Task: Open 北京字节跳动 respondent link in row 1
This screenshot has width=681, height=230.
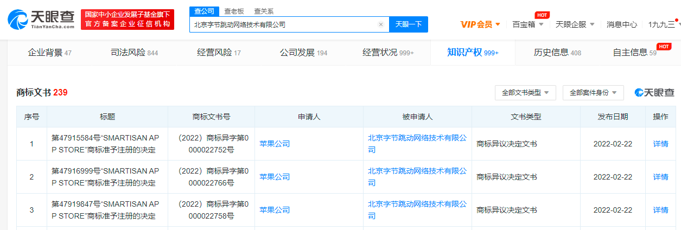Action: (417, 144)
